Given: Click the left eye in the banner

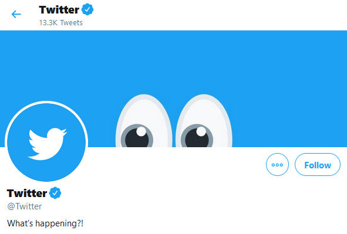Looking at the screenshot, I should tap(144, 121).
